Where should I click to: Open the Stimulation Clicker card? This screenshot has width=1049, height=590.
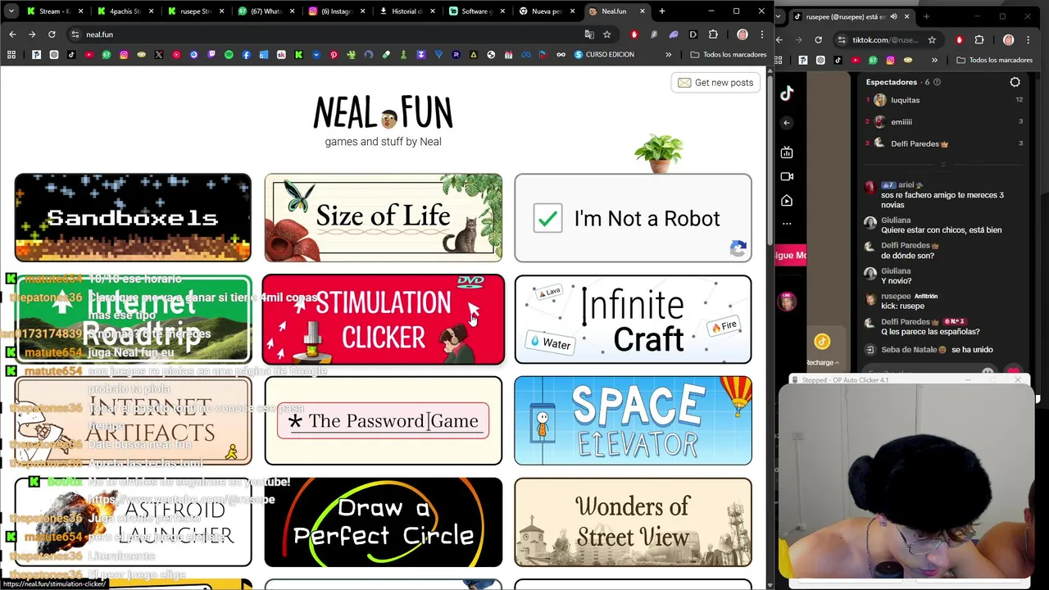coord(384,320)
